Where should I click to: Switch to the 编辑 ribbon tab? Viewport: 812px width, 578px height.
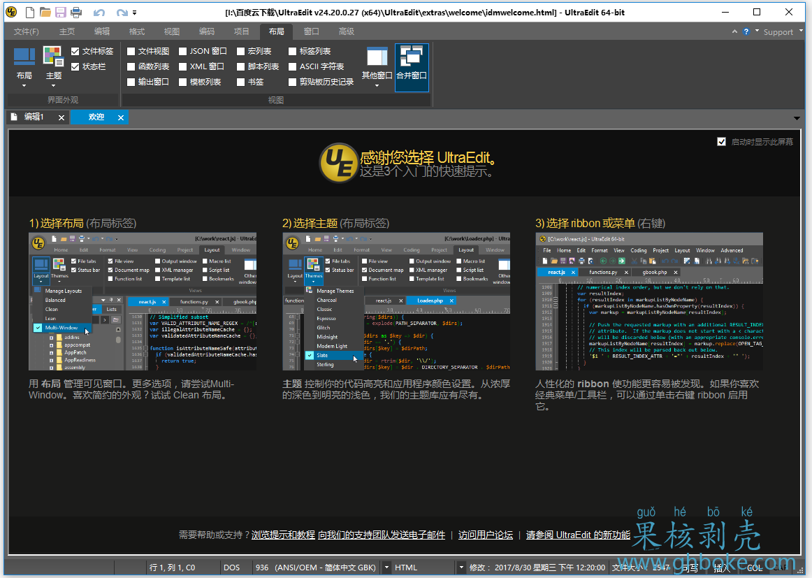(x=102, y=31)
